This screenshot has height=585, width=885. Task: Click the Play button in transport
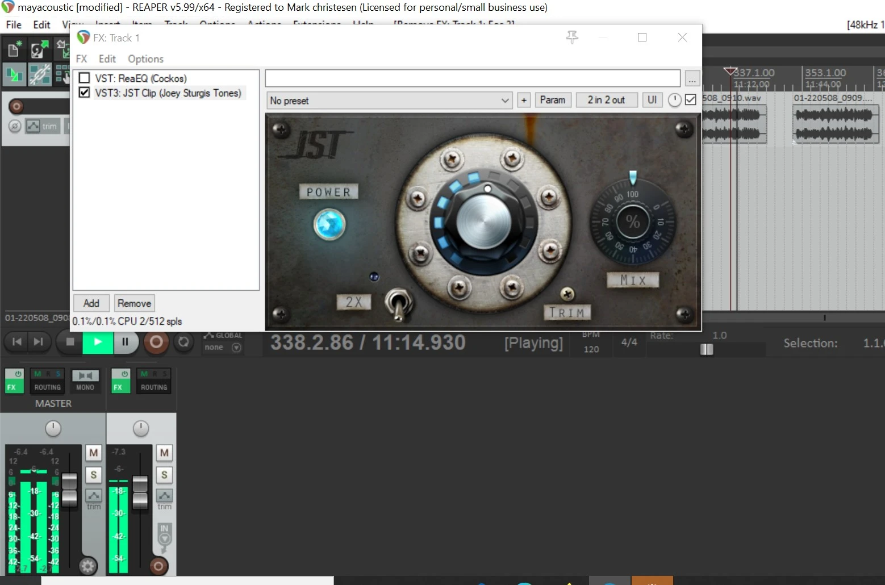coord(98,342)
